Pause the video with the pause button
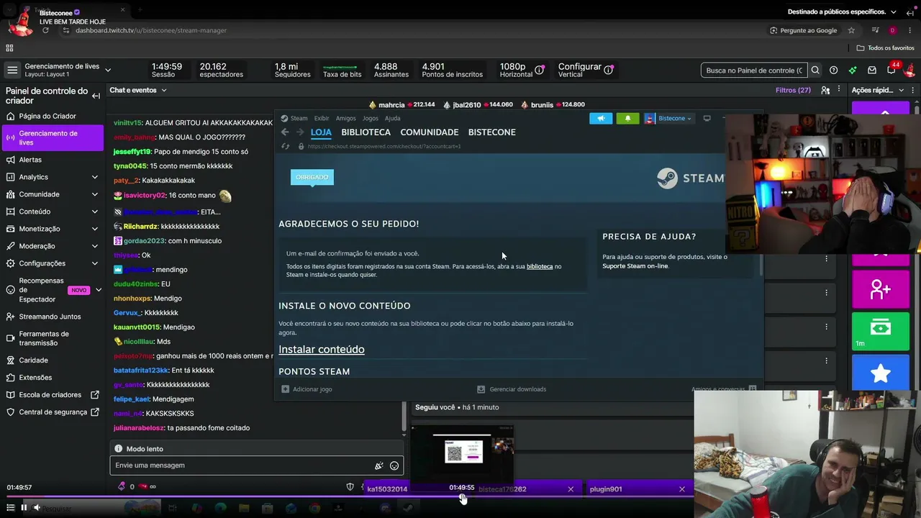921x518 pixels. pos(24,507)
